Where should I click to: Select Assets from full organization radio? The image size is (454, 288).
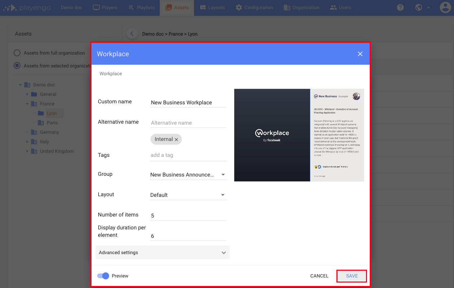click(17, 53)
